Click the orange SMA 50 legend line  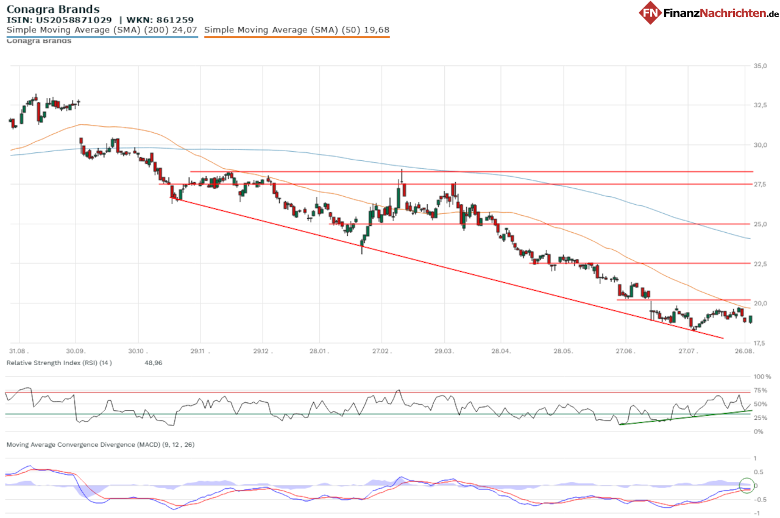[297, 37]
